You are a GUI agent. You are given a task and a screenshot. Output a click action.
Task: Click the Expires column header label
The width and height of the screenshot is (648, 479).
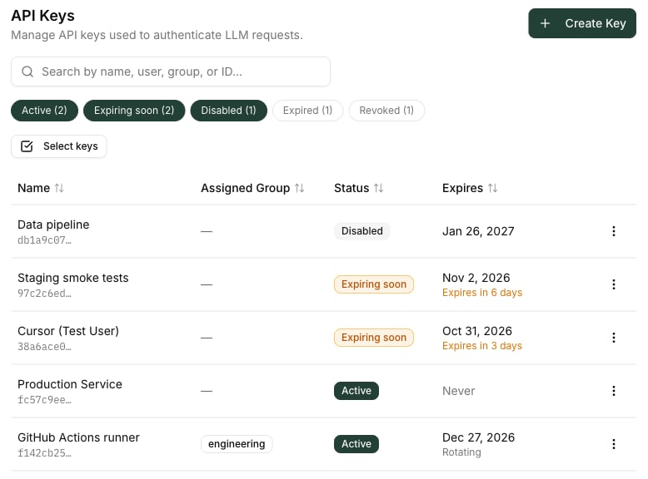pos(462,188)
